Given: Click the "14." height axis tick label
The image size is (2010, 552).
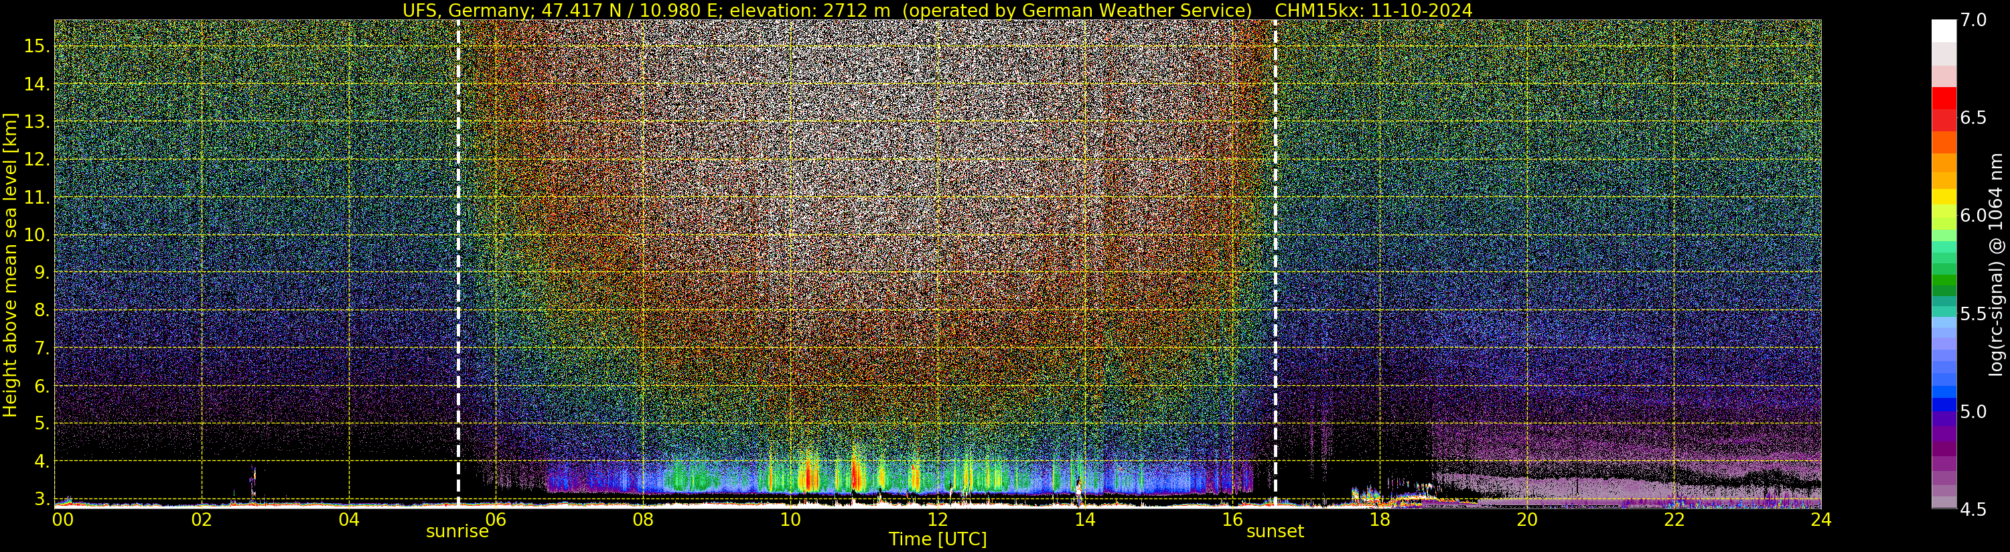Looking at the screenshot, I should (x=37, y=84).
